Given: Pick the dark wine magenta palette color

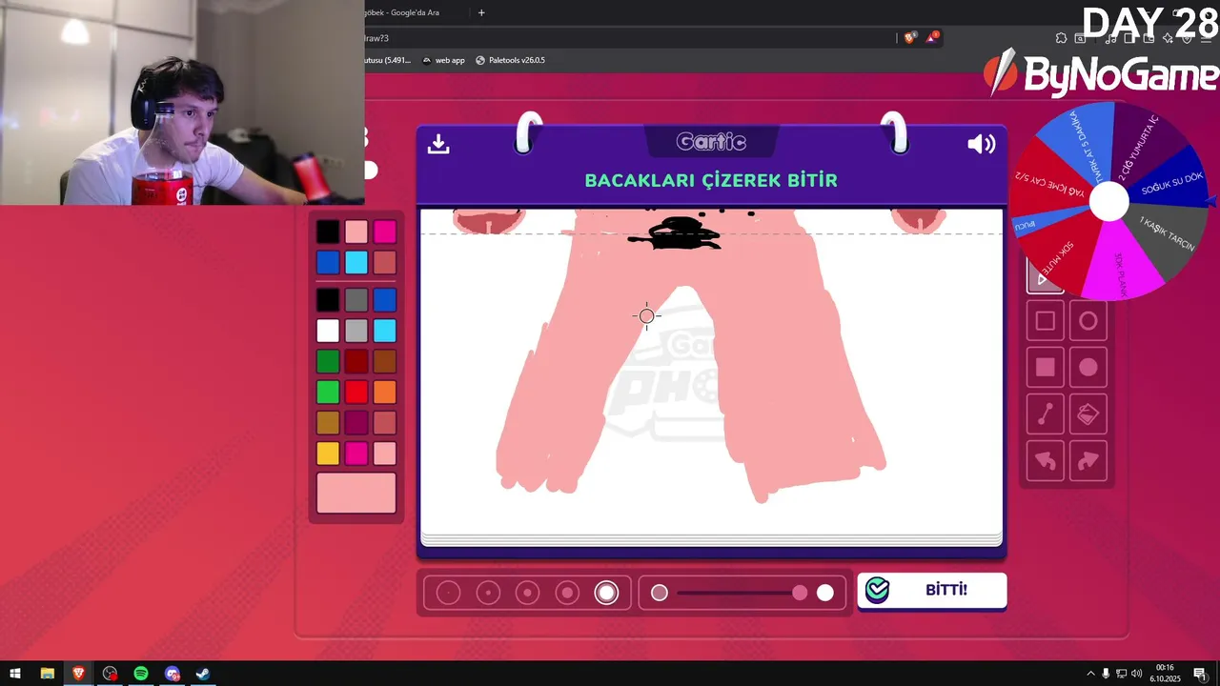Looking at the screenshot, I should [x=356, y=422].
